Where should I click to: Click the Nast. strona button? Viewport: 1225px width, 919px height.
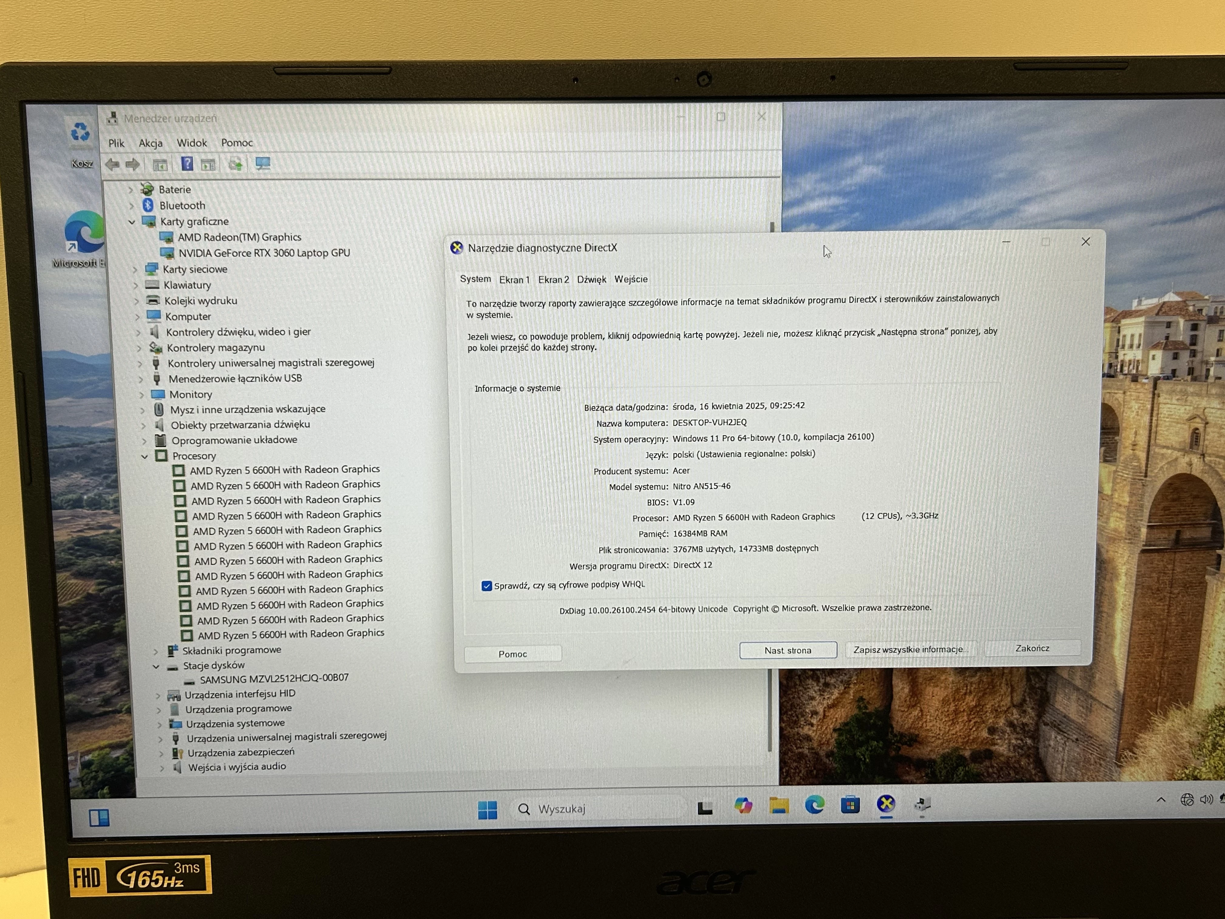[x=788, y=650]
